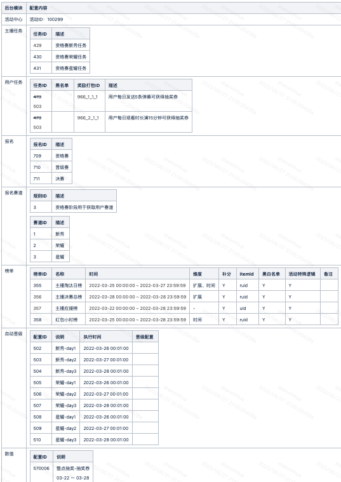This screenshot has width=341, height=482.
Task: Click 奖励打包ID column header
Action: pos(90,85)
